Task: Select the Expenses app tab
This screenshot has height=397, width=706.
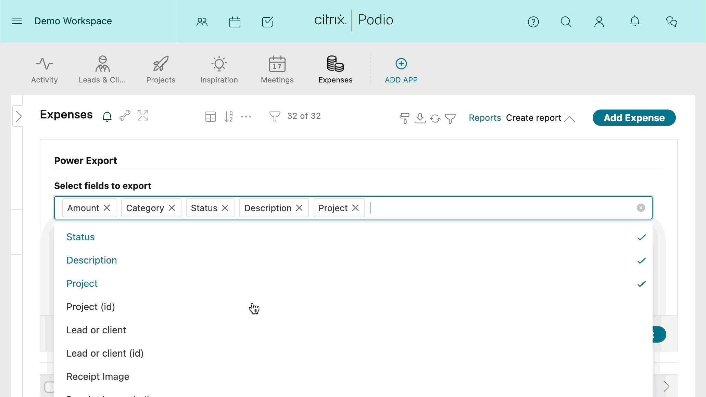Action: pyautogui.click(x=336, y=70)
